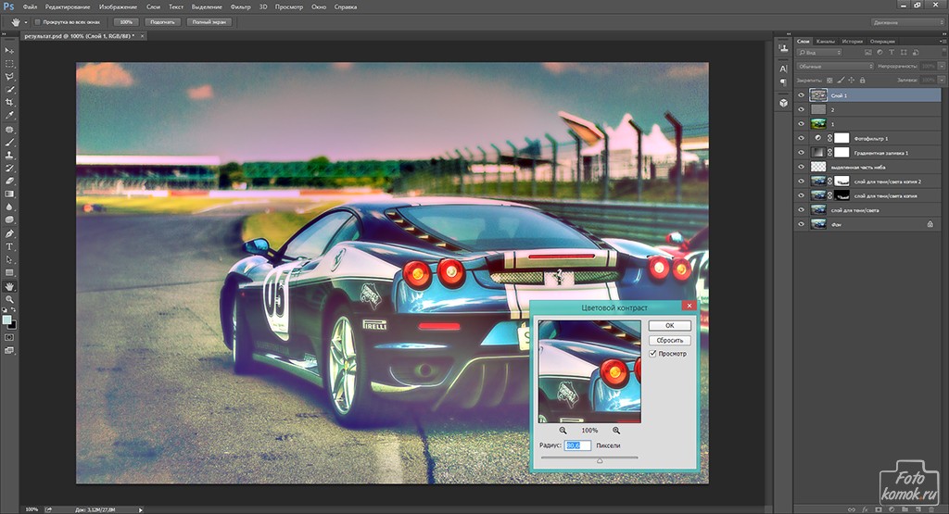Open the Hand tool preset picker arrow
The width and height of the screenshot is (949, 514).
[25, 22]
